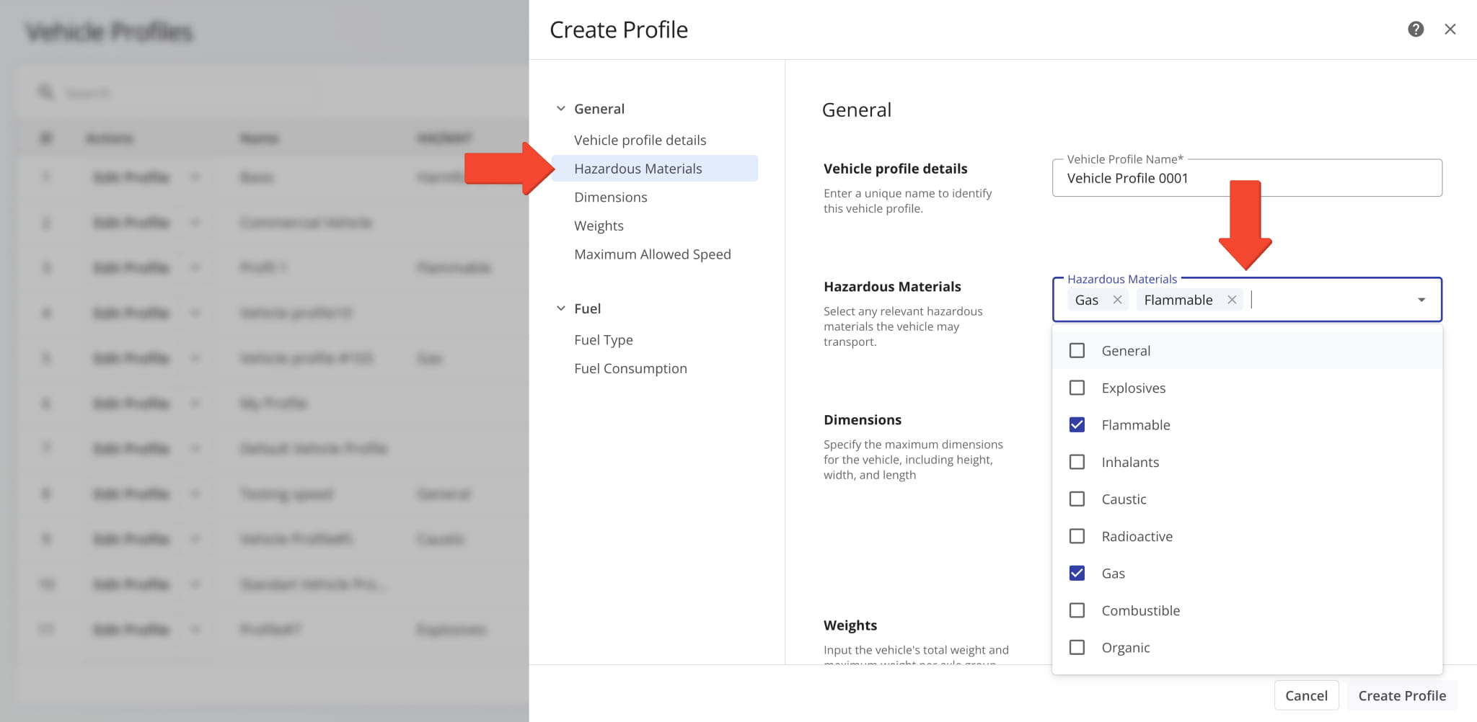Screen dimensions: 1477x722
Task: Go to Vehicle profile details section
Action: pos(640,141)
